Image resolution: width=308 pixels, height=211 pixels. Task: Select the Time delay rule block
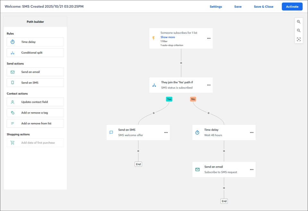coord(35,42)
